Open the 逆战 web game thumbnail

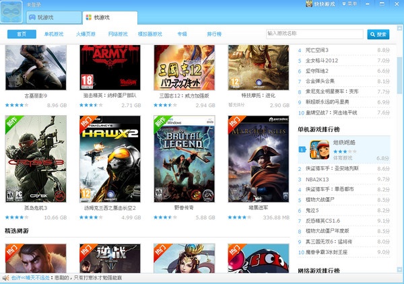click(x=110, y=258)
